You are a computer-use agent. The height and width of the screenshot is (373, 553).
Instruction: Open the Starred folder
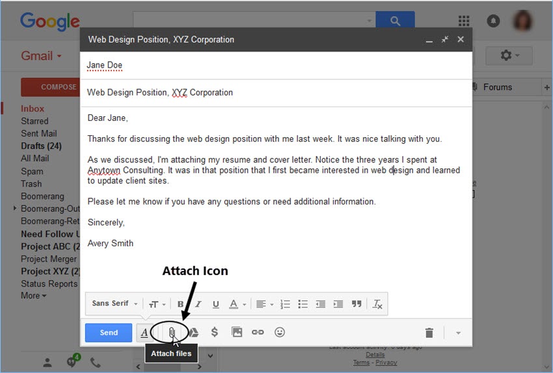point(34,121)
